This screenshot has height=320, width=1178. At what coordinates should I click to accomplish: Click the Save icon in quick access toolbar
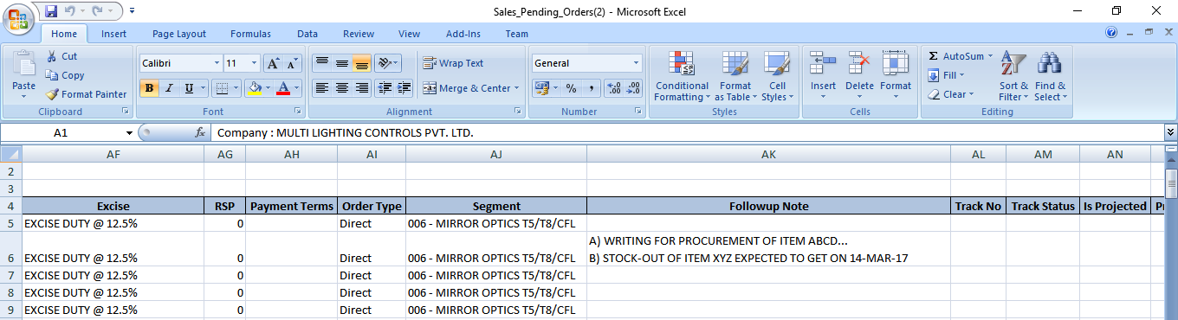click(x=50, y=11)
